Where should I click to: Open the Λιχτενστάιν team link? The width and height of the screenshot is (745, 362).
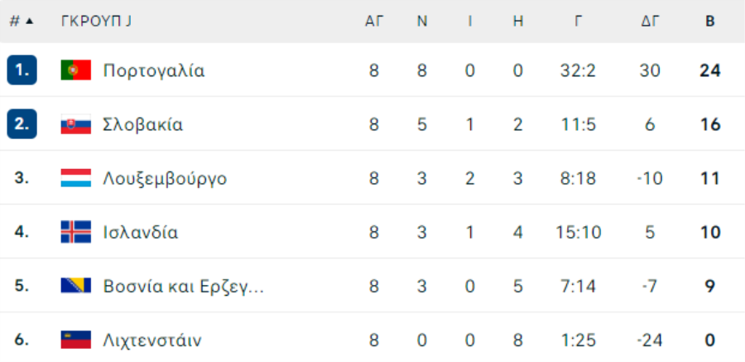click(x=152, y=340)
